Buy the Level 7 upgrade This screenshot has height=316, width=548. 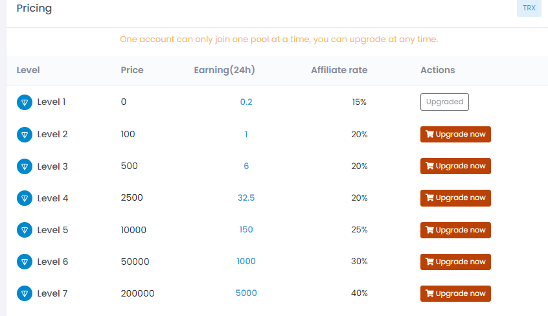(455, 293)
